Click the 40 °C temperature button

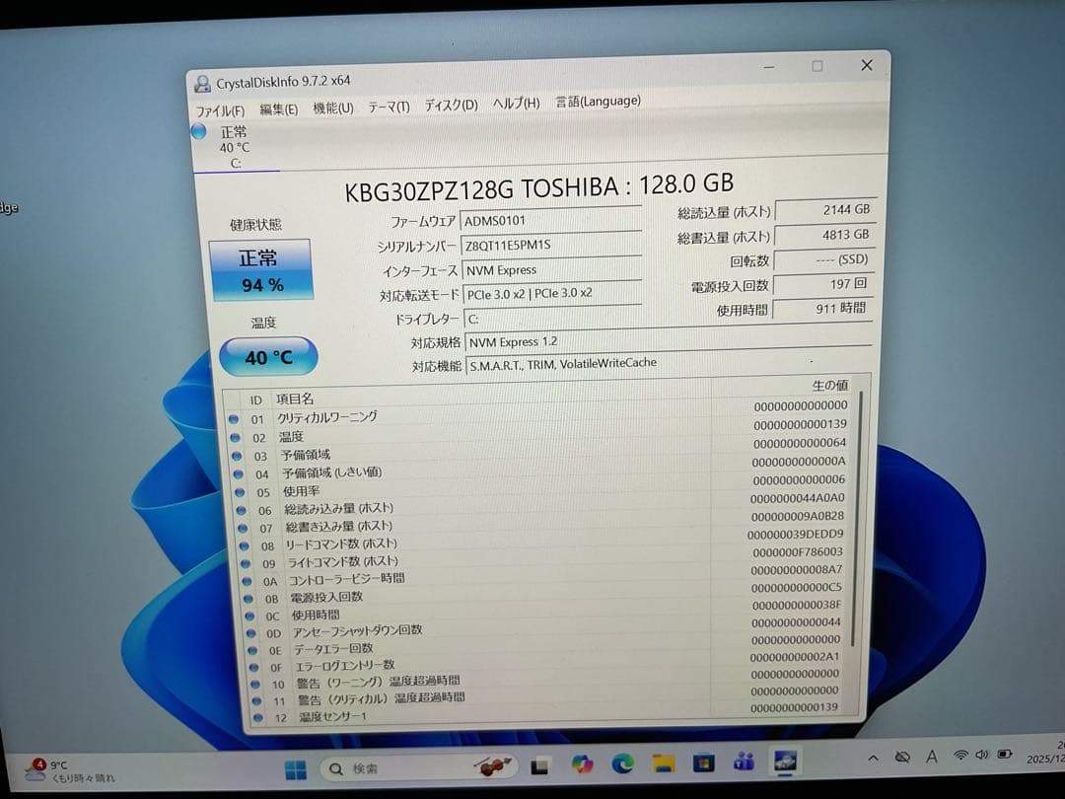266,357
